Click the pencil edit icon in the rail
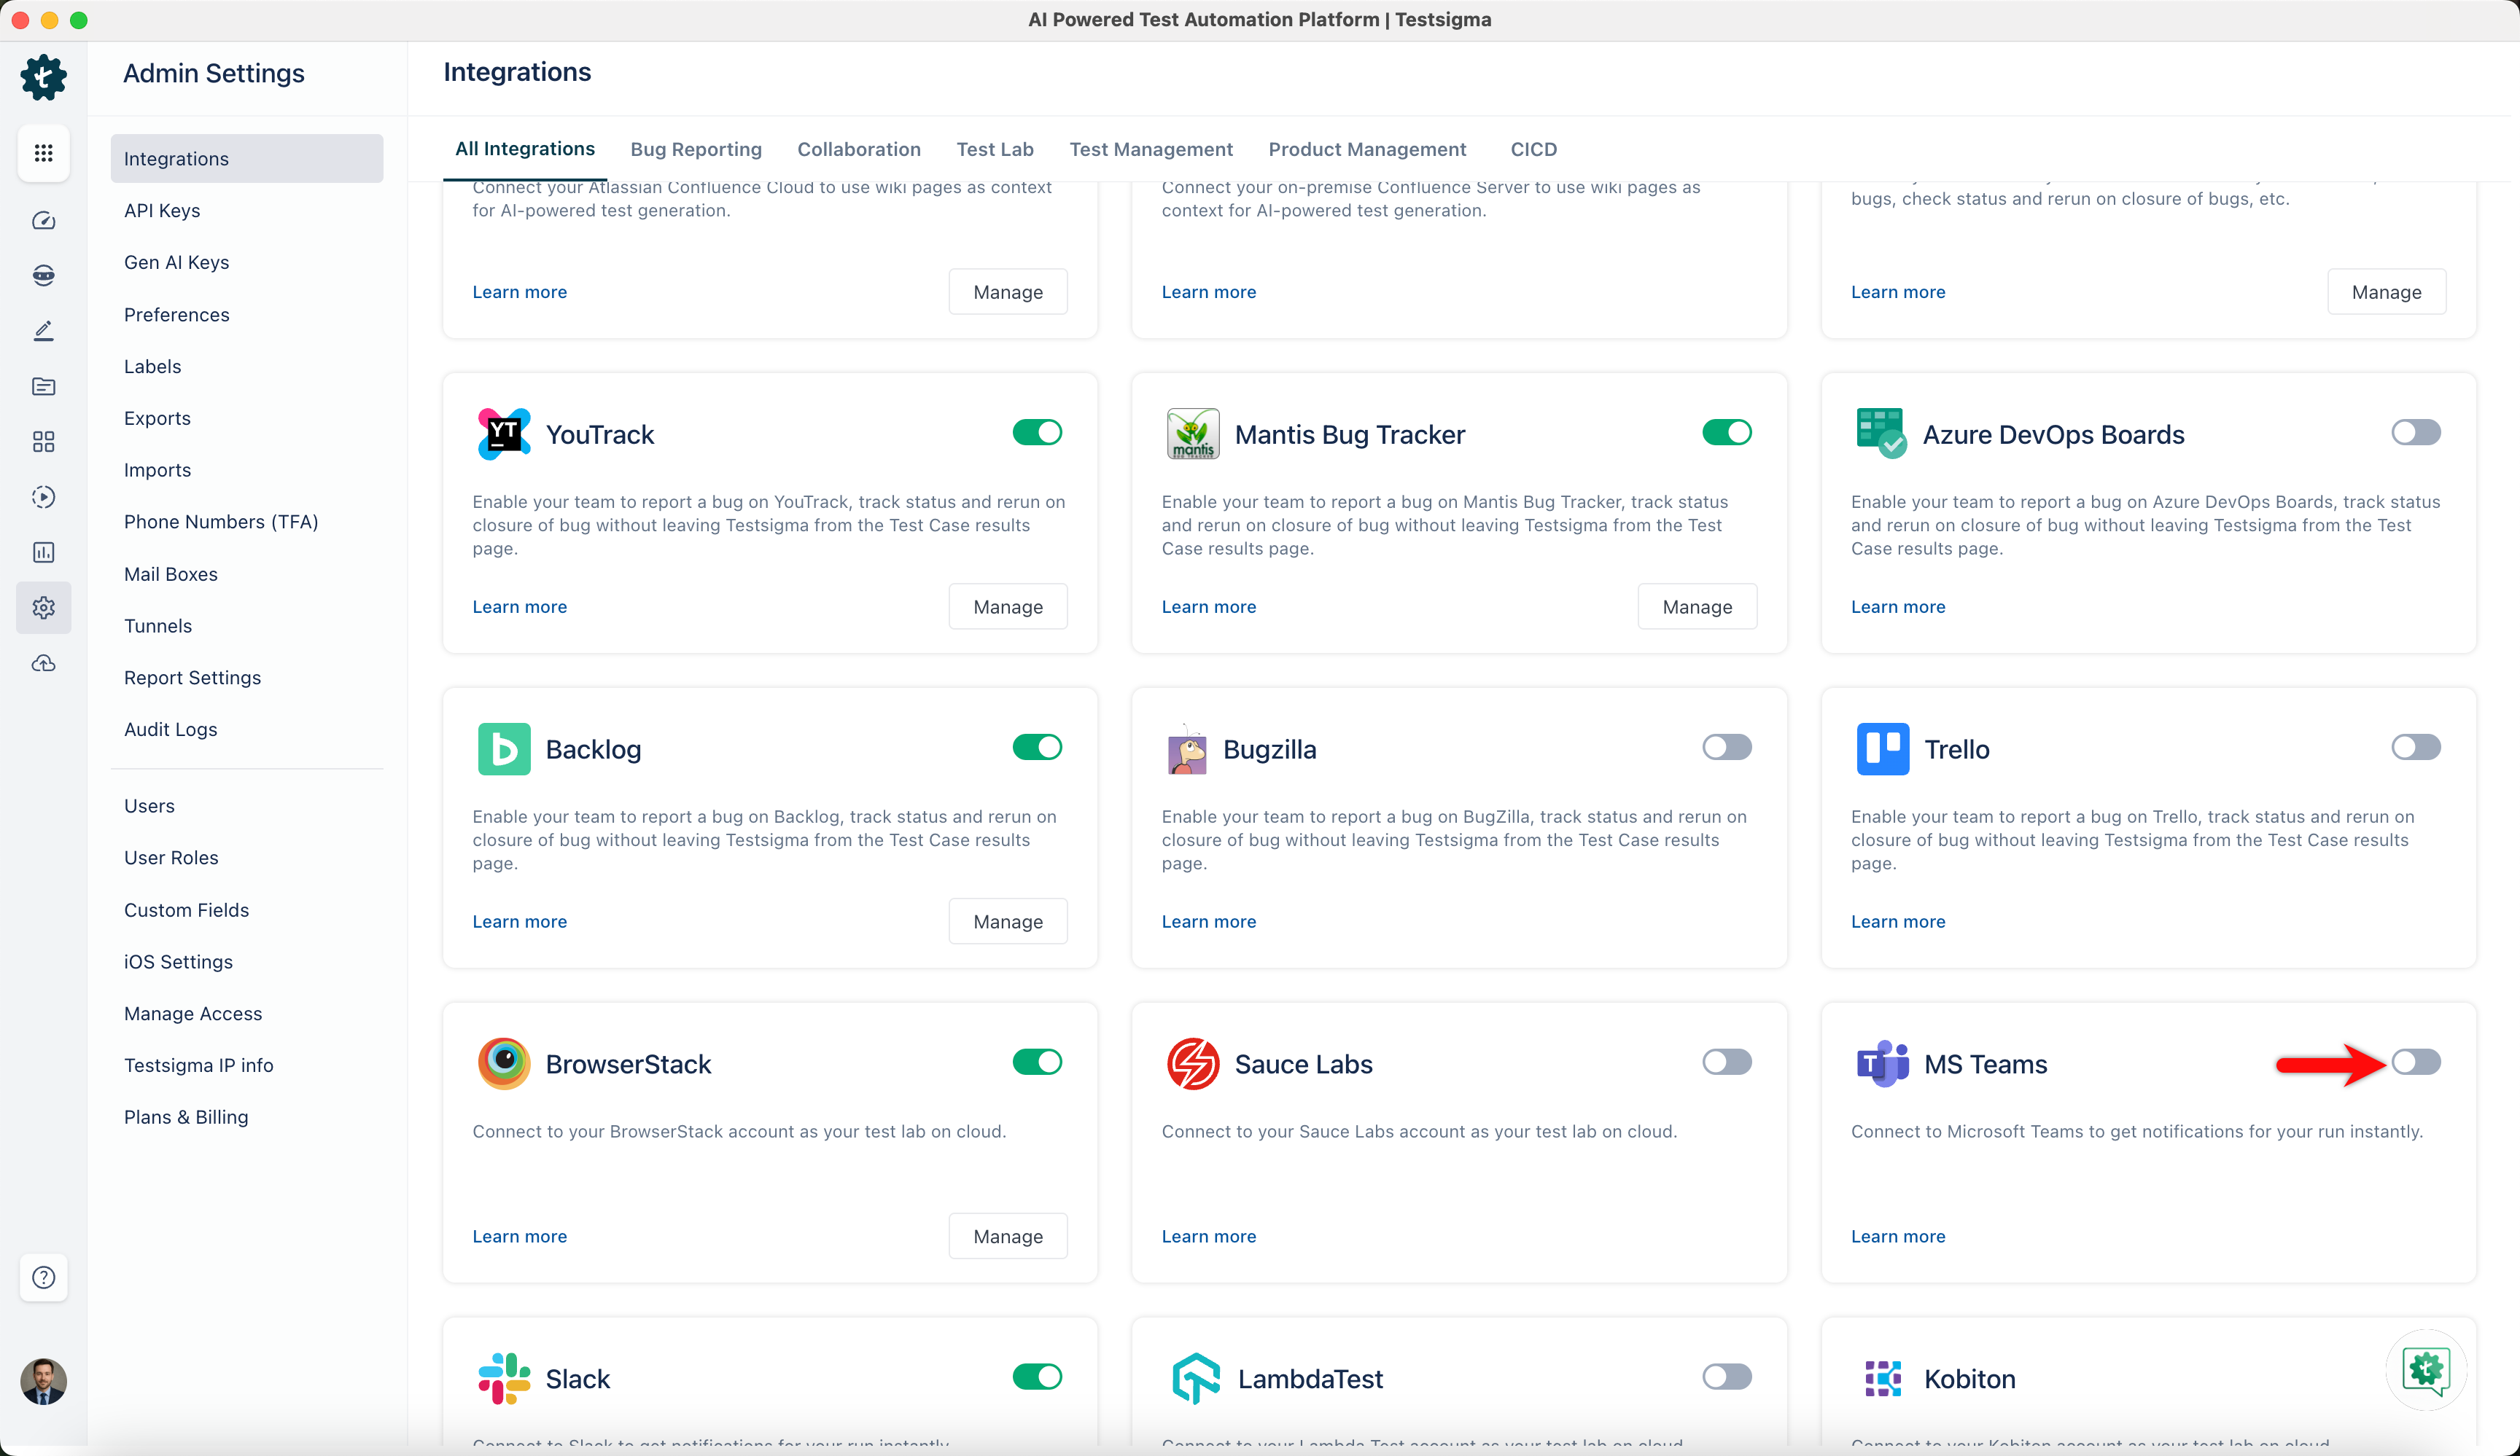This screenshot has width=2520, height=1456. 43,331
